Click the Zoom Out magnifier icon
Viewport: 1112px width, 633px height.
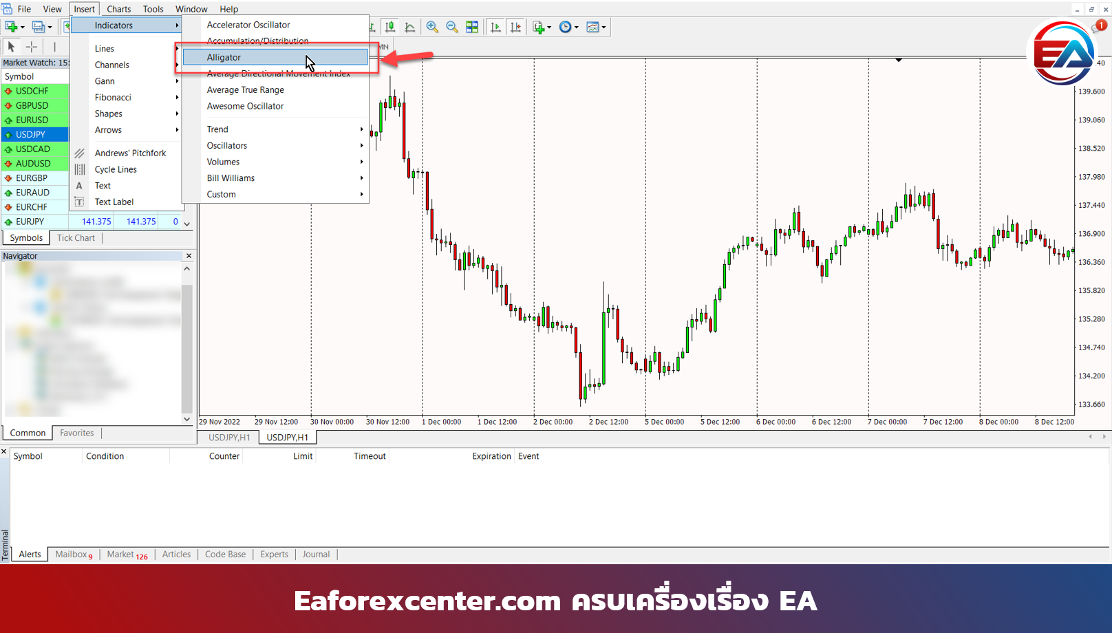(x=452, y=27)
